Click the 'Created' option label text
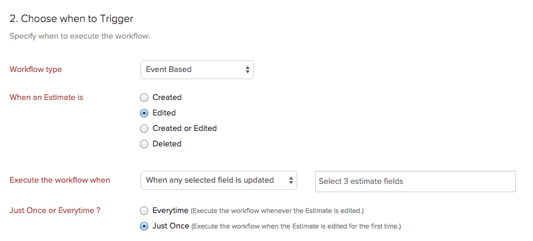Screen dimensions: 533x241 [167, 98]
